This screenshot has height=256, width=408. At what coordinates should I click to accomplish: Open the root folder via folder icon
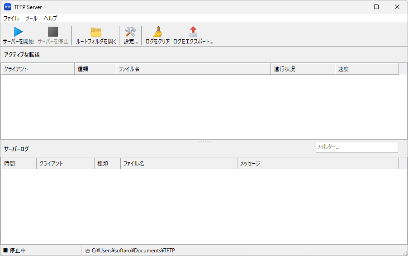(x=96, y=32)
